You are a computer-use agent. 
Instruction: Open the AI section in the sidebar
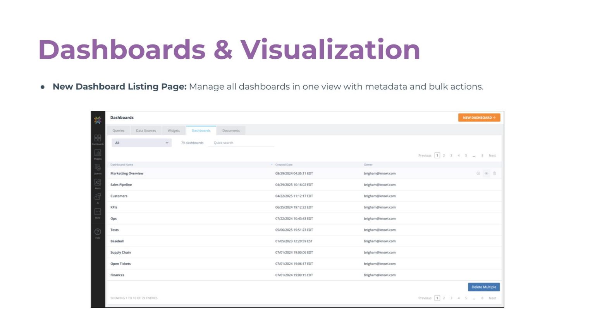[98, 198]
